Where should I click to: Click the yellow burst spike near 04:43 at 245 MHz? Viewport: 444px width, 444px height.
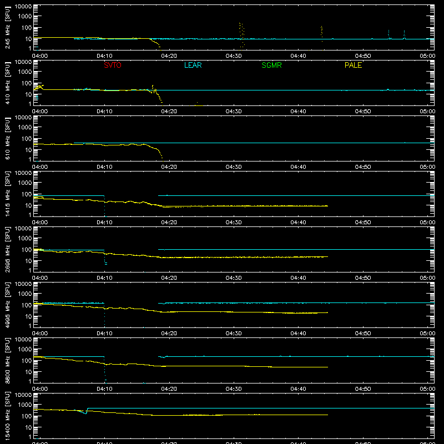point(321,33)
